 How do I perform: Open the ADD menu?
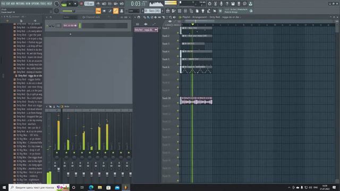tap(13, 4)
